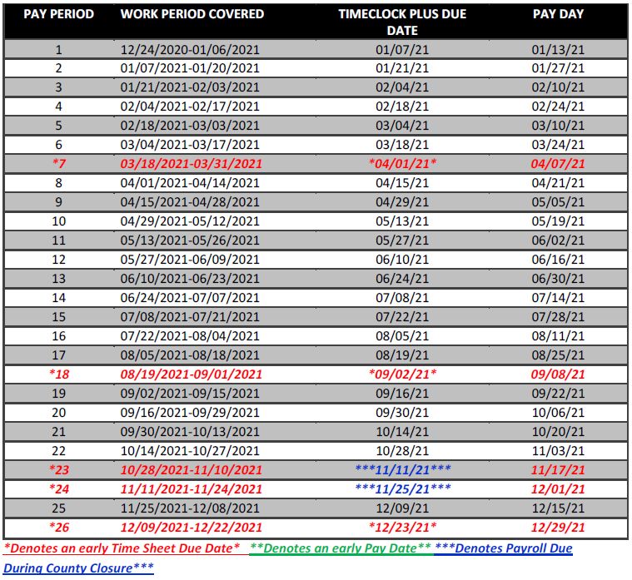Select work period 06/24/2021-07/07/2021
Image resolution: width=632 pixels, height=580 pixels.
click(190, 298)
